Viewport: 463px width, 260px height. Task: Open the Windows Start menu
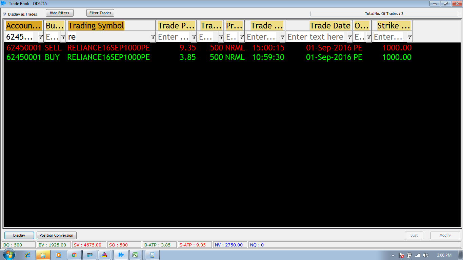pos(8,255)
